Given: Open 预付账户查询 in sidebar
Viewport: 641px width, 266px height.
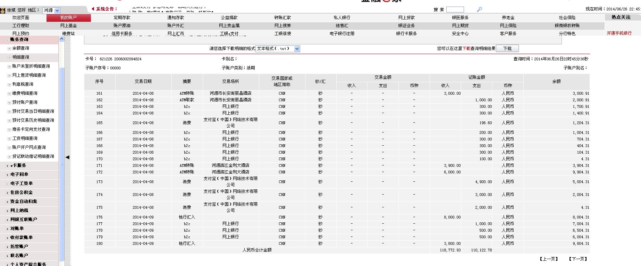Looking at the screenshot, I should [25, 102].
